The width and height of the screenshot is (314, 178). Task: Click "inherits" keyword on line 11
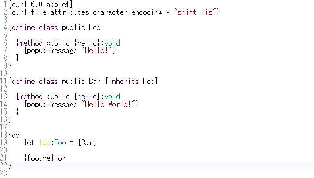[x=124, y=81]
